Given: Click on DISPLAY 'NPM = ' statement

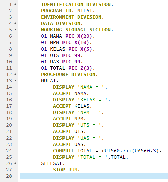Looking at the screenshot, I should [79, 113].
